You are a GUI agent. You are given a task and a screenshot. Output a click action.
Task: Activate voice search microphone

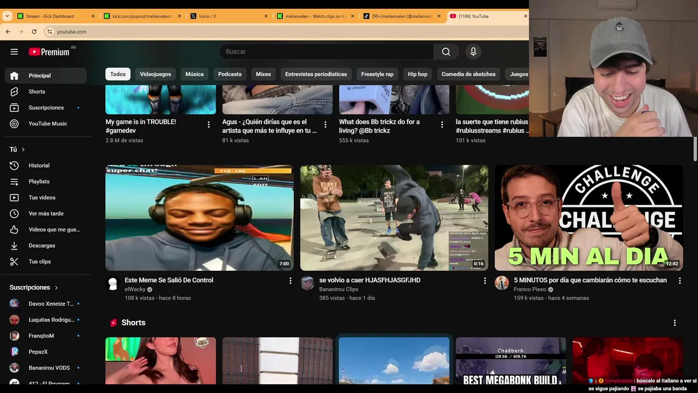(x=473, y=52)
